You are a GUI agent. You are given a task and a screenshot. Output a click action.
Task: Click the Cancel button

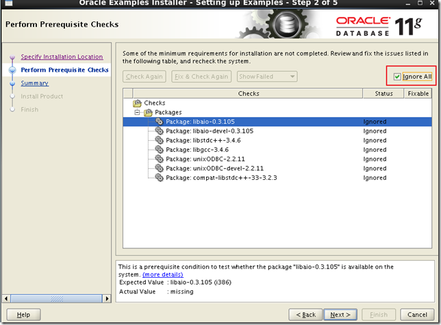pos(417,315)
